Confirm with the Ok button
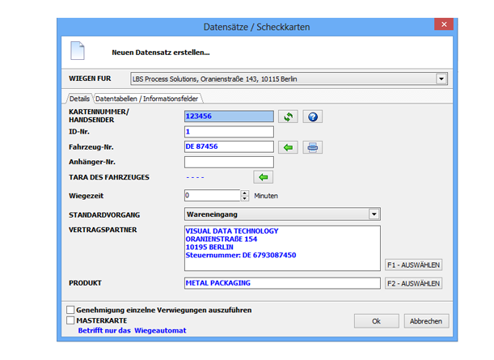The height and width of the screenshot is (360, 494). 377,321
